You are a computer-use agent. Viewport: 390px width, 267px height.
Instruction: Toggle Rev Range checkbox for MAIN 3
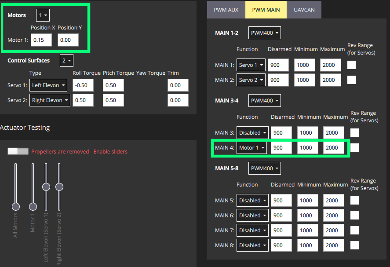tap(354, 133)
